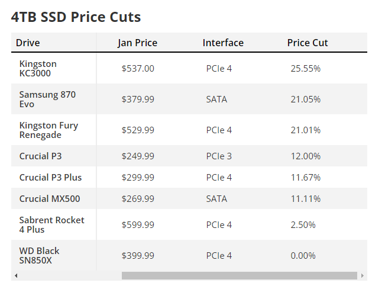Click the Drive column header
The width and height of the screenshot is (372, 286).
click(28, 43)
